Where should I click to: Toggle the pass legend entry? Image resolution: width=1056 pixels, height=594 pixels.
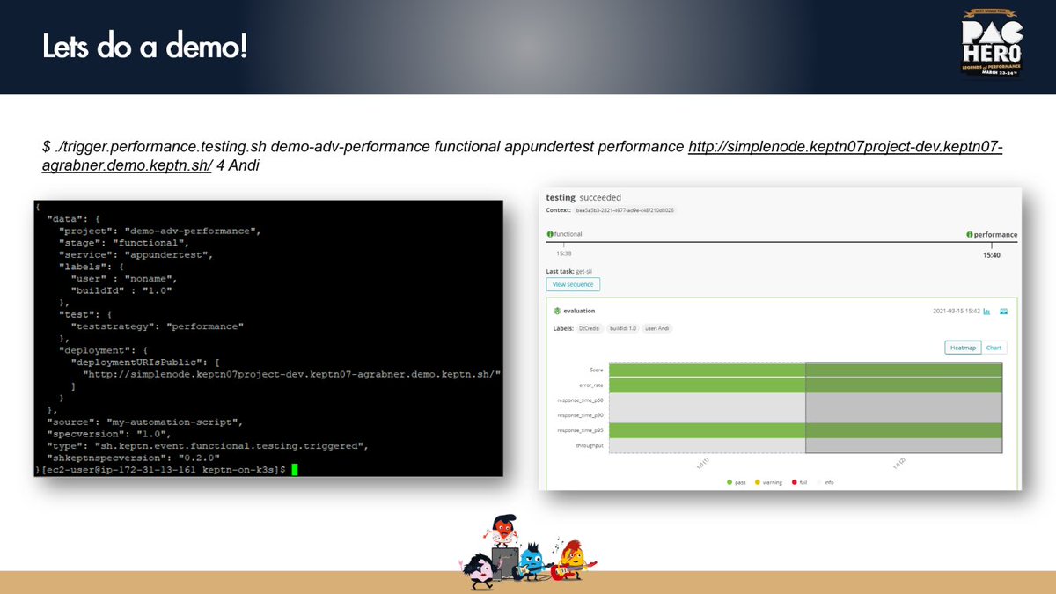pyautogui.click(x=735, y=482)
